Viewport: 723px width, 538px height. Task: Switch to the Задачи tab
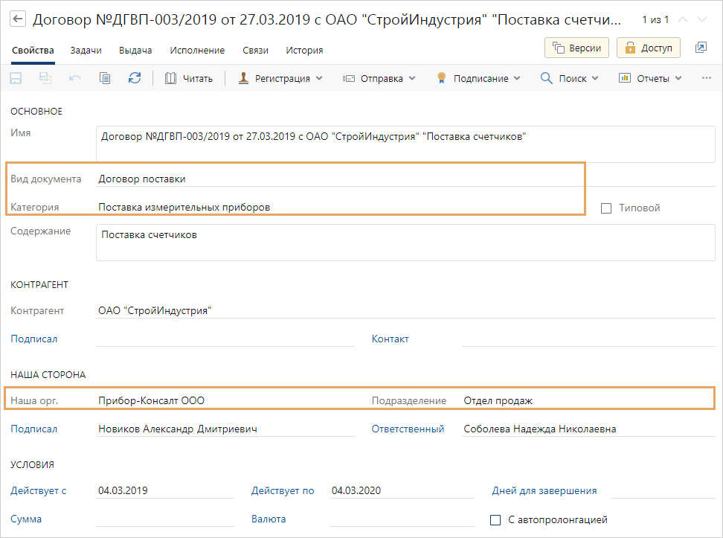86,51
